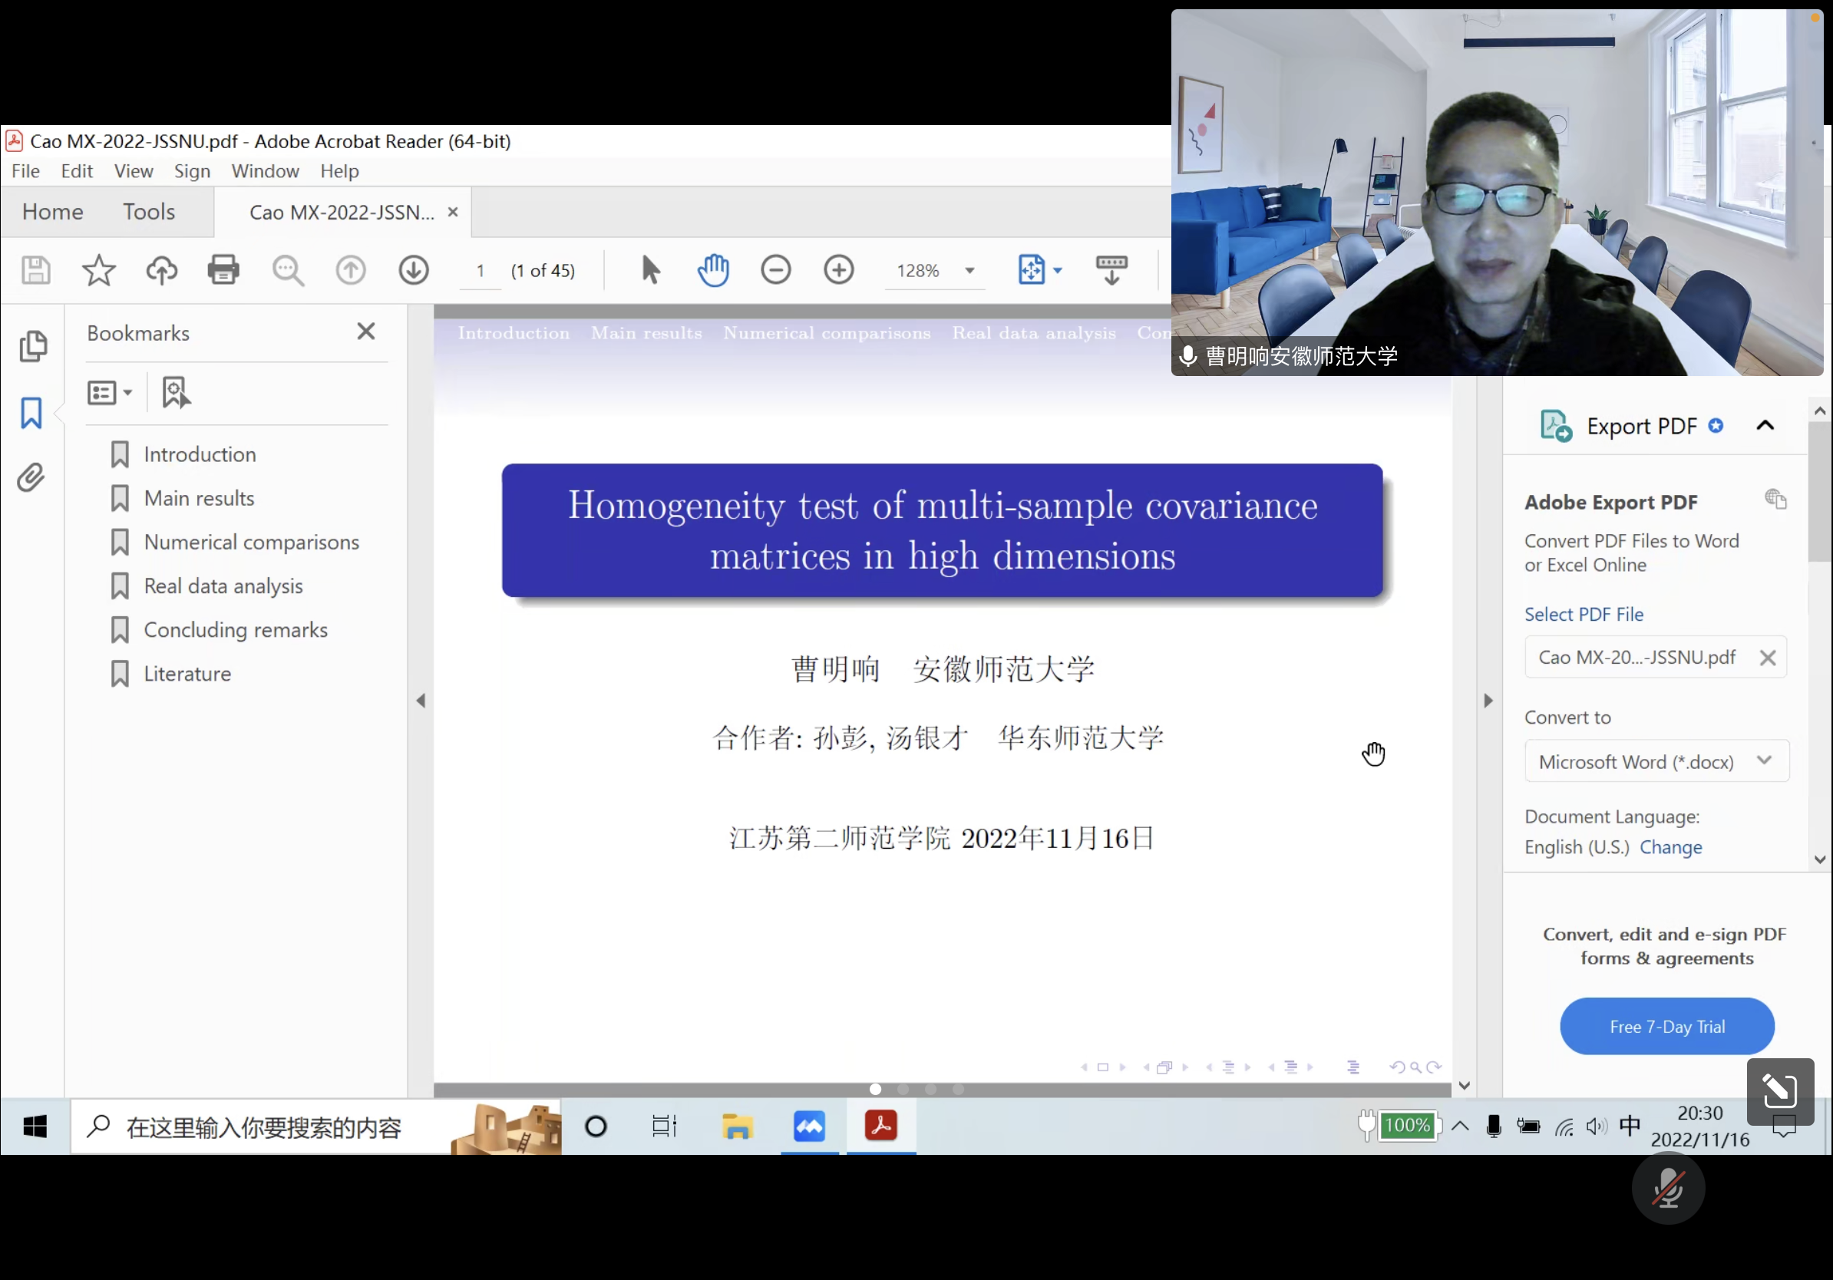Image resolution: width=1833 pixels, height=1280 pixels.
Task: Toggle the Bookmarks panel button
Action: (x=31, y=413)
